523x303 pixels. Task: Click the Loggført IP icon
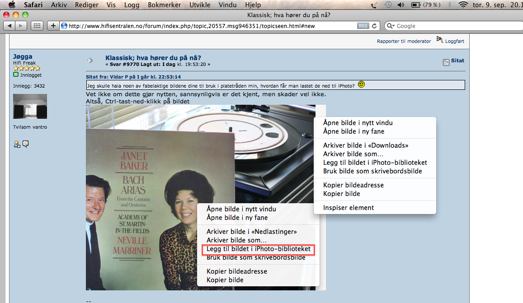440,40
